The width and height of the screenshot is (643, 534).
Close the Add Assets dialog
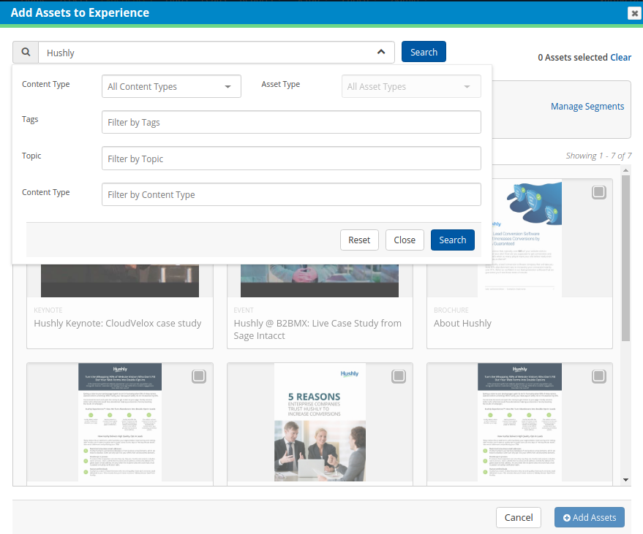click(634, 13)
